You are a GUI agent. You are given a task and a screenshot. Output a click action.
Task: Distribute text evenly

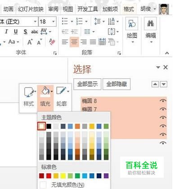click(x=102, y=42)
